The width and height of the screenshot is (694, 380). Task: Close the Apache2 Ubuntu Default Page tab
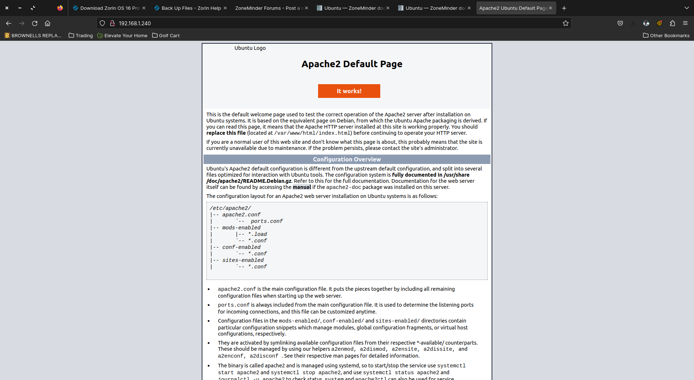pos(551,8)
